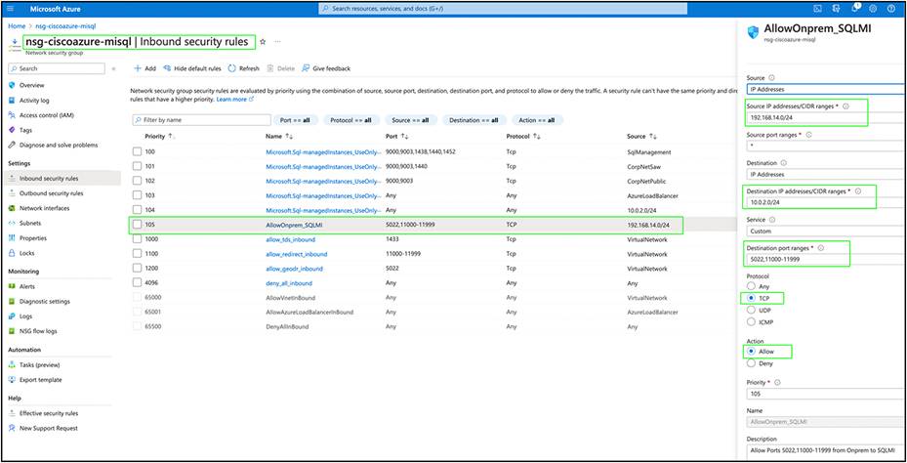This screenshot has width=907, height=463.
Task: Click the Source == all filter pill
Action: point(410,120)
